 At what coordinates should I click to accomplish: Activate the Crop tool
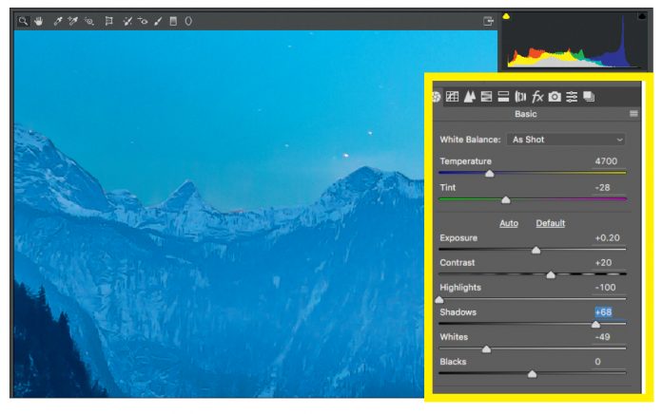click(x=109, y=20)
